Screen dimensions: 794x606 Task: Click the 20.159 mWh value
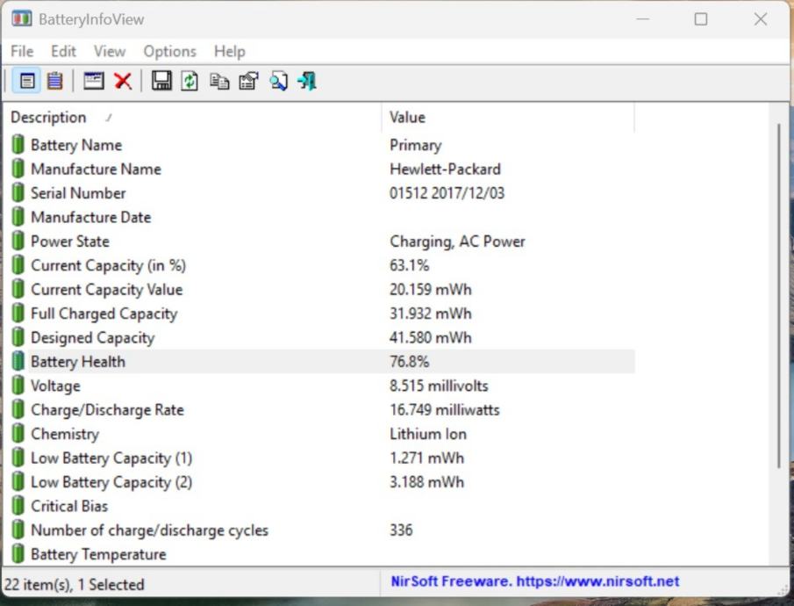[x=431, y=290]
